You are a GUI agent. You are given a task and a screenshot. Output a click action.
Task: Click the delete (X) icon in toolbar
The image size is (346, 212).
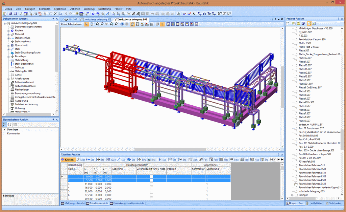[x=55, y=14]
